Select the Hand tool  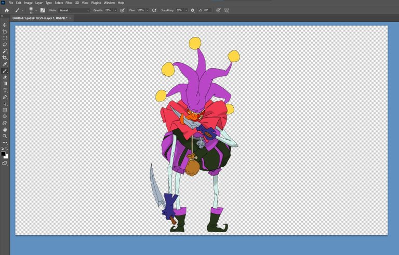pos(5,129)
